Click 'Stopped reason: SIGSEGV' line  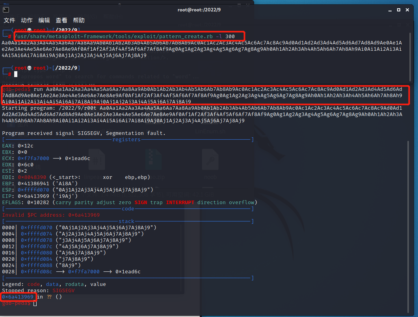[x=38, y=291]
